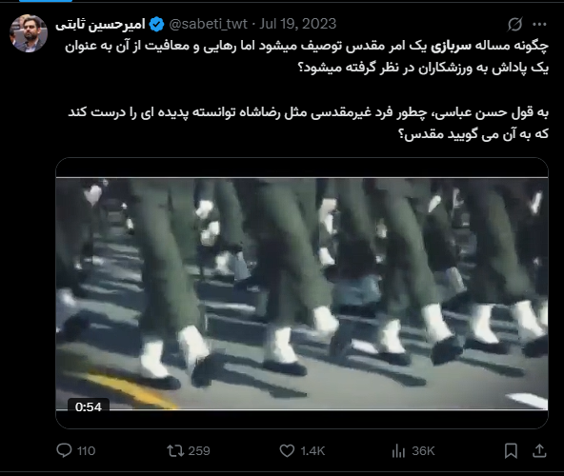
Task: Open the reply speech bubble icon
Action: pyautogui.click(x=64, y=450)
